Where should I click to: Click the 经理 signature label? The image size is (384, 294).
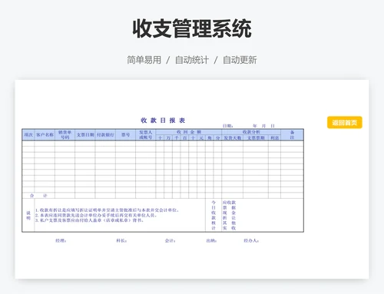(x=61, y=241)
